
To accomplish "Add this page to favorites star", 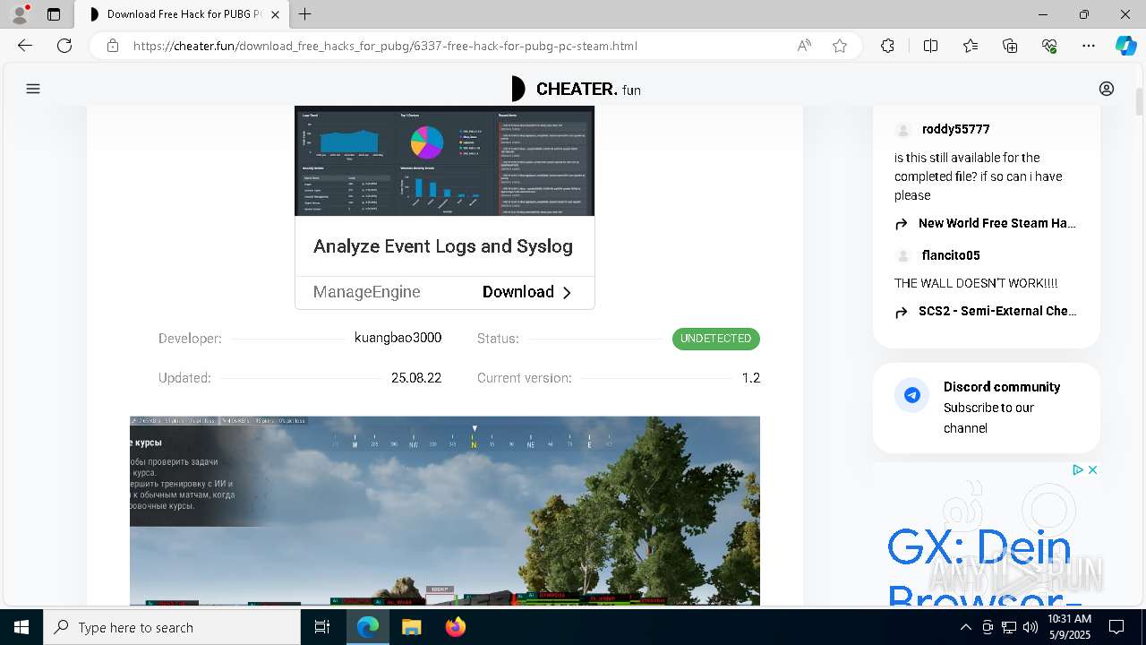I will (x=839, y=46).
